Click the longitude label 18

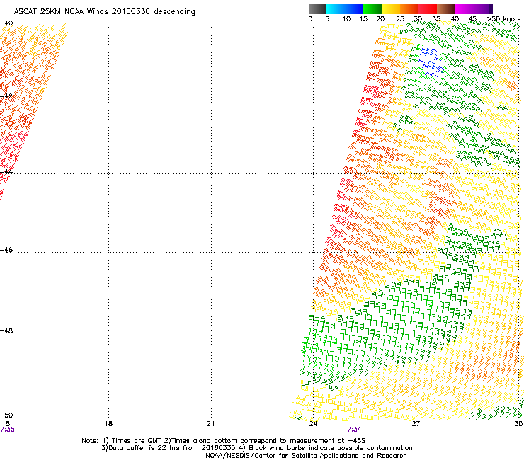tap(108, 424)
